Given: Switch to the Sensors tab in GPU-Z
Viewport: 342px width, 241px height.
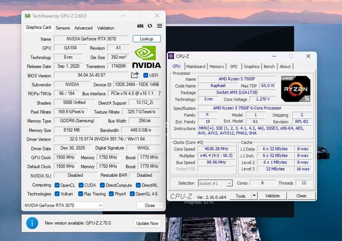Looking at the screenshot, I should tap(62, 28).
